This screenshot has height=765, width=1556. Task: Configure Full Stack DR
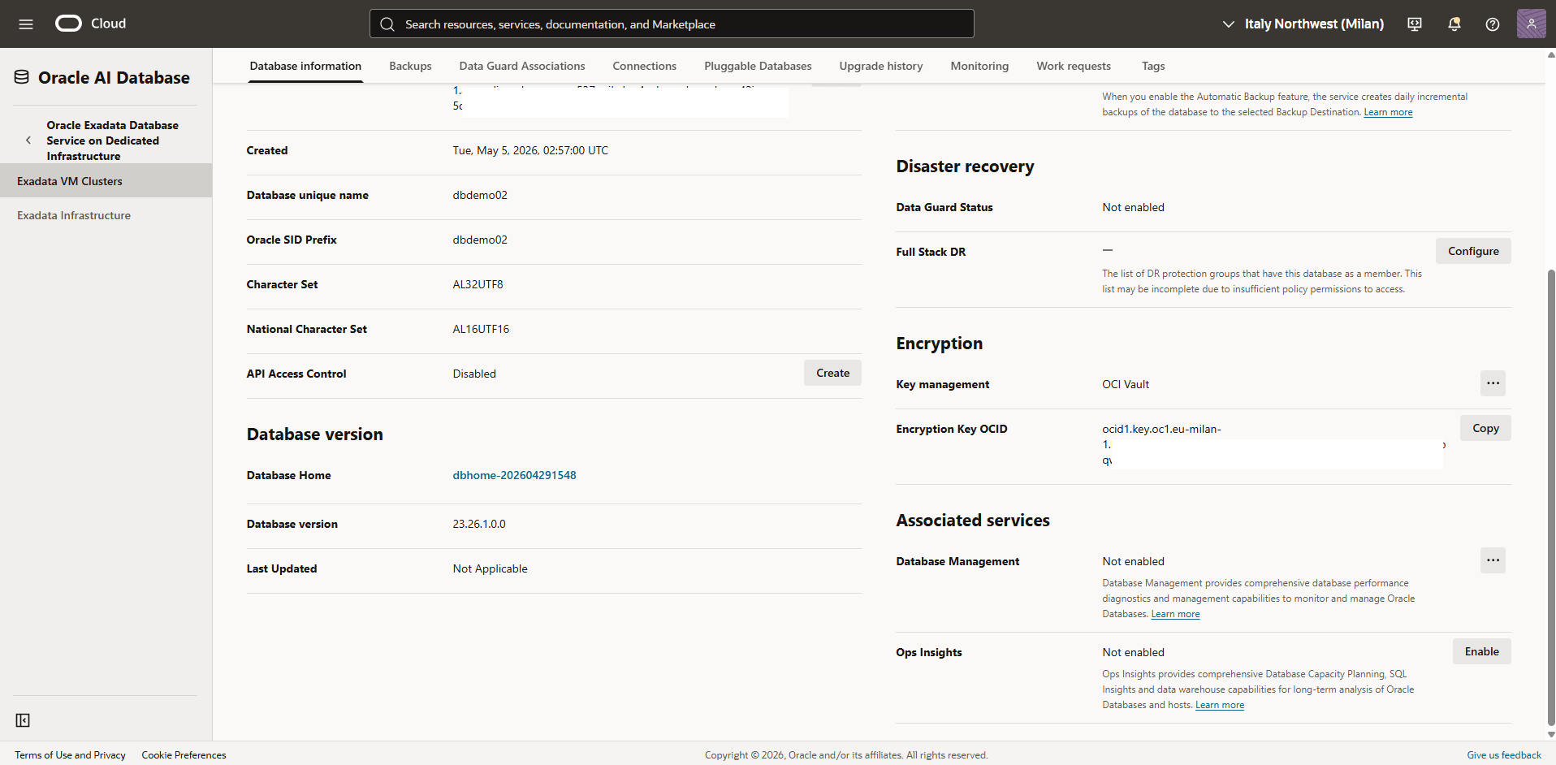click(x=1473, y=251)
